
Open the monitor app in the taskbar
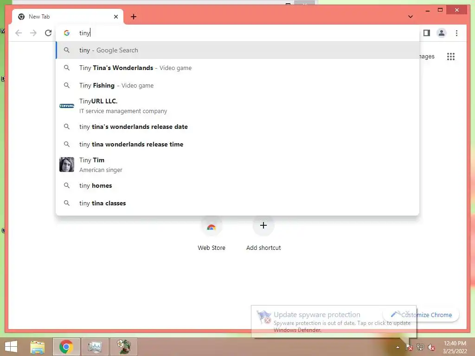click(95, 347)
